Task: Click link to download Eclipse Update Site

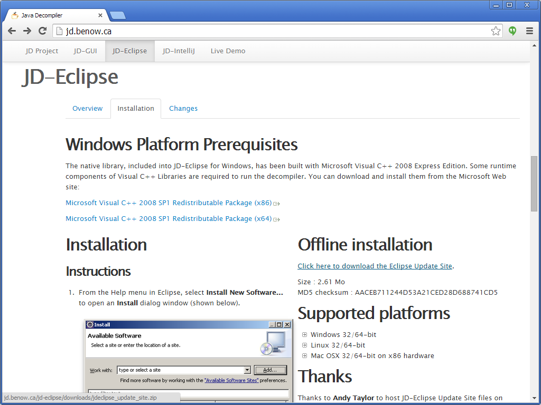Action: tap(375, 266)
